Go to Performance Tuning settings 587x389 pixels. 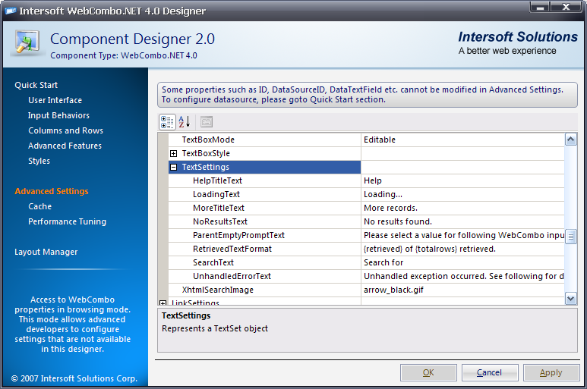[67, 221]
